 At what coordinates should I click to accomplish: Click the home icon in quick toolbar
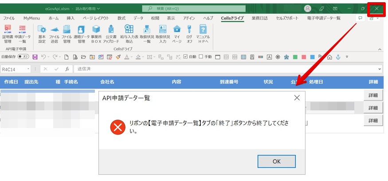click(329, 57)
